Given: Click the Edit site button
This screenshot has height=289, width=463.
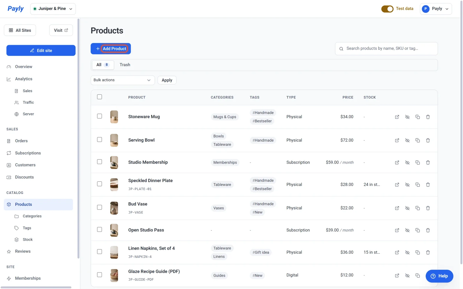Looking at the screenshot, I should coord(41,50).
